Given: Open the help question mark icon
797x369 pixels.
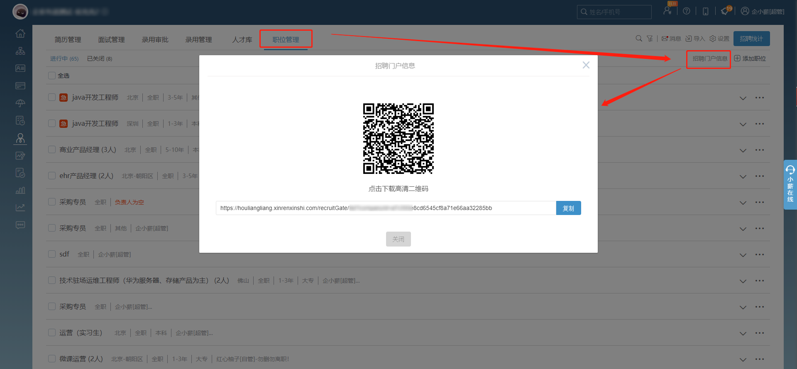Looking at the screenshot, I should (687, 11).
